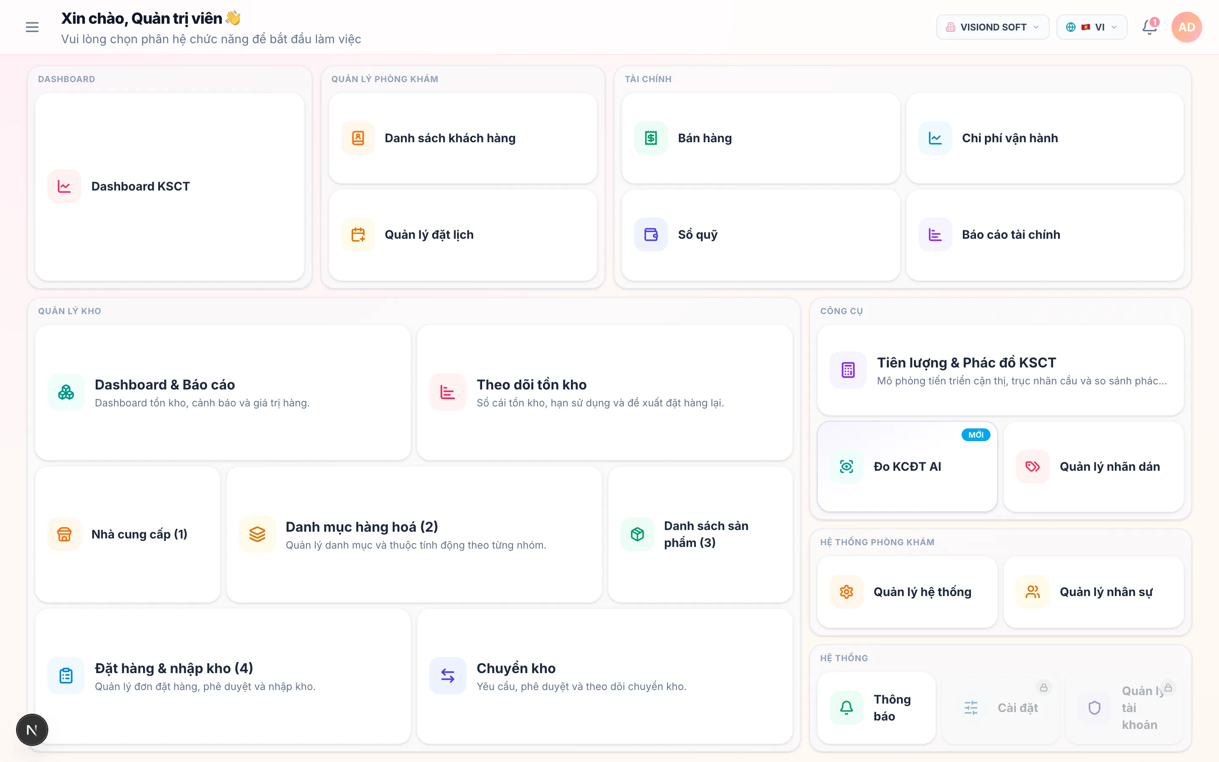The width and height of the screenshot is (1219, 762).
Task: Click the notification count badge
Action: pos(1155,22)
